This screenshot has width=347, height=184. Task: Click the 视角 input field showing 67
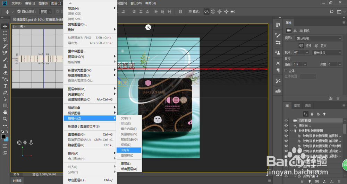pos(299,53)
